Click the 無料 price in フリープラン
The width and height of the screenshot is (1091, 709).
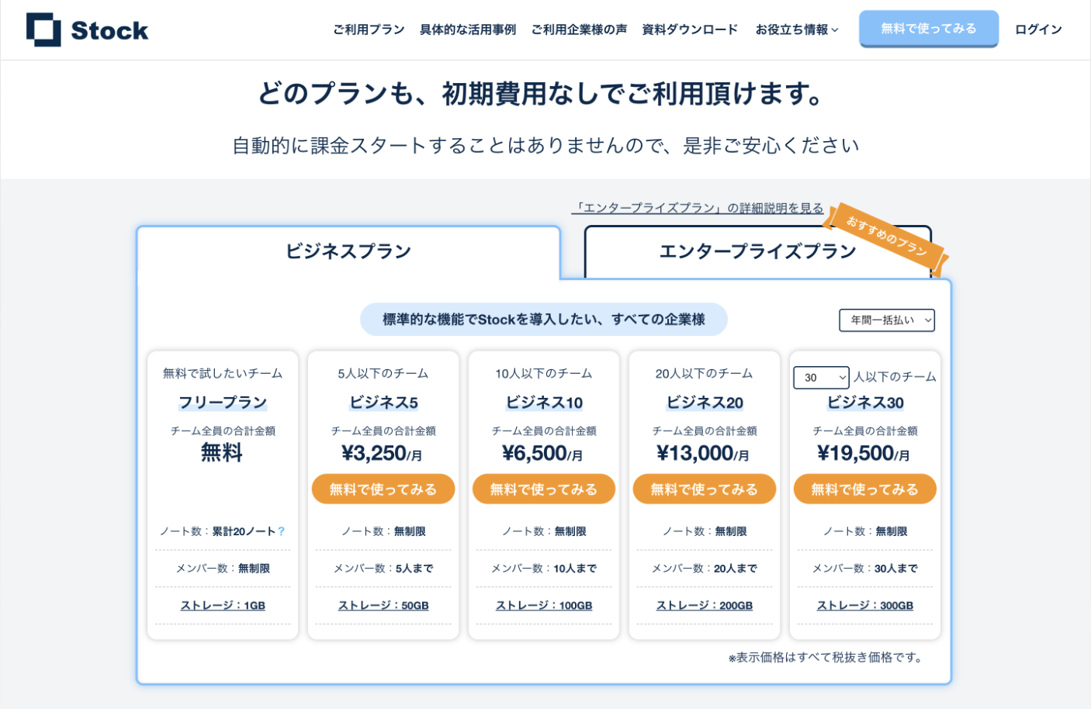click(x=222, y=452)
